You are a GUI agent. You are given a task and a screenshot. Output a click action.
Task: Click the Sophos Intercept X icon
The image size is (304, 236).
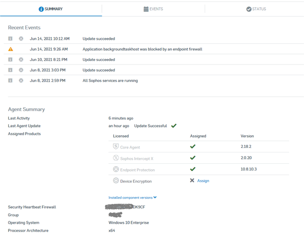116,158
